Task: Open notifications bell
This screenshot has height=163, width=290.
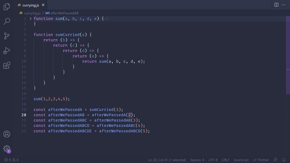Action: pos(284,160)
